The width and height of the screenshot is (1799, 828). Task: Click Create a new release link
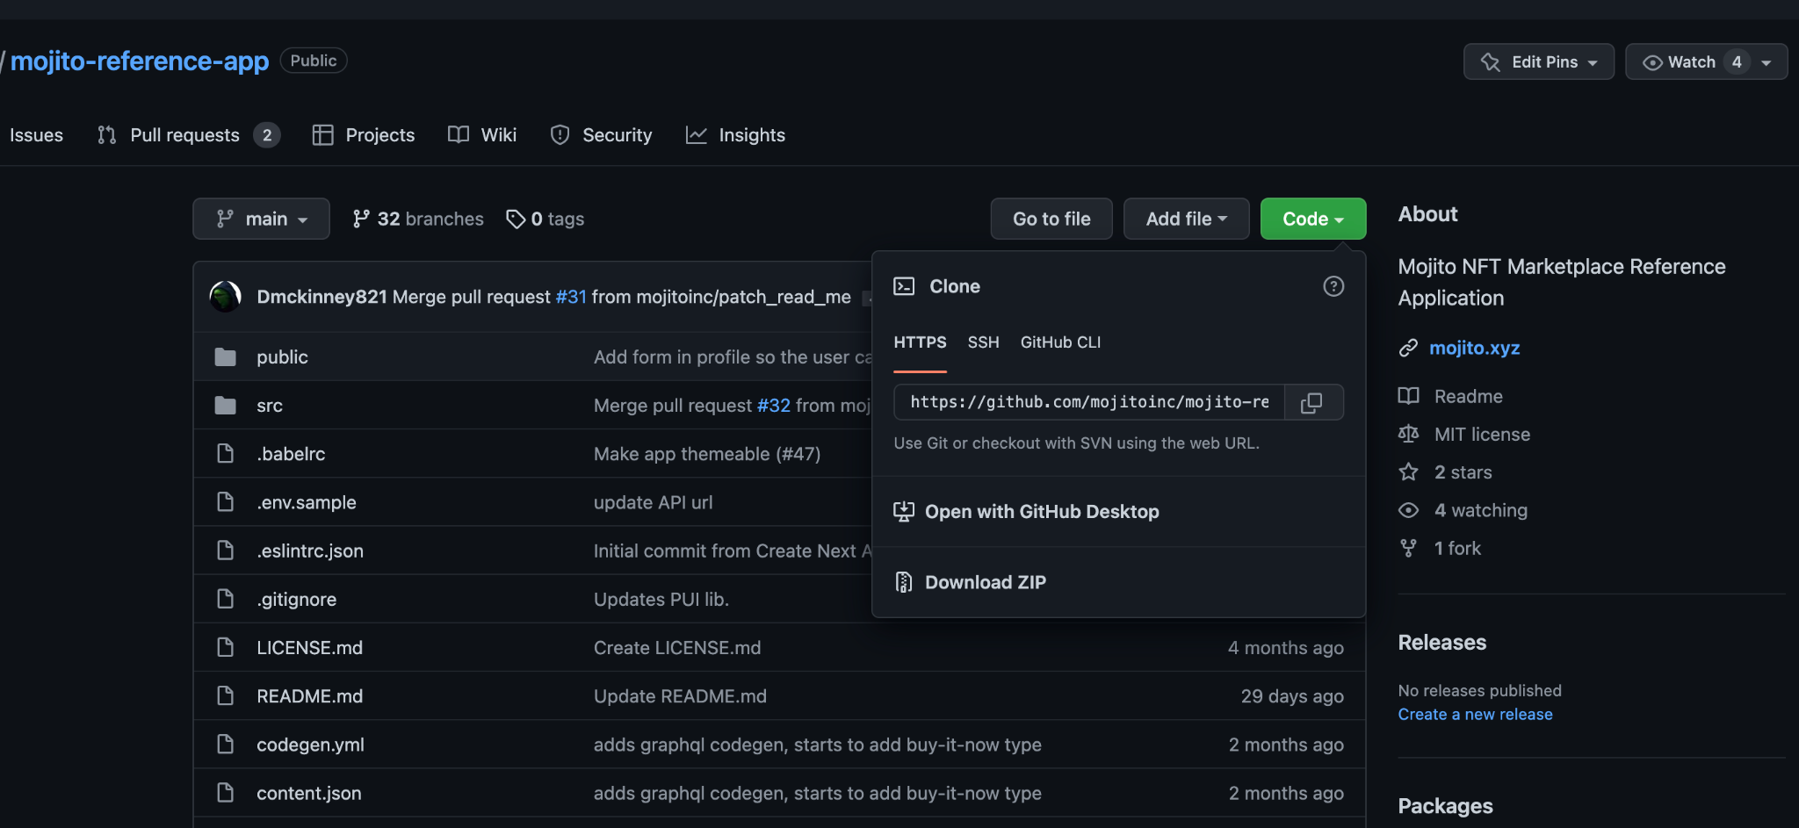pos(1475,715)
